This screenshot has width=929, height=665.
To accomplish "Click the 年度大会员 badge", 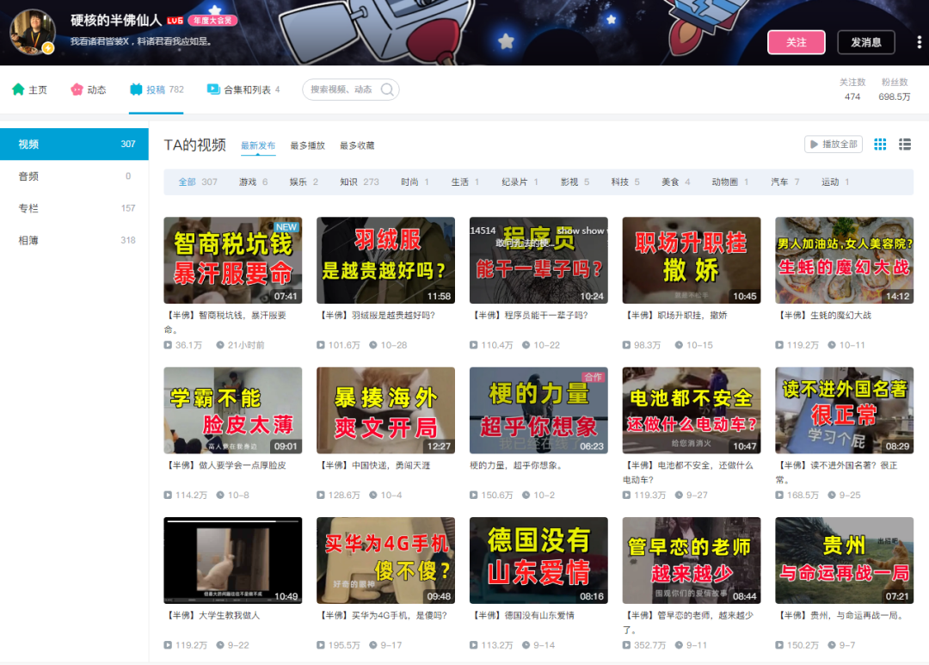I will pyautogui.click(x=212, y=21).
